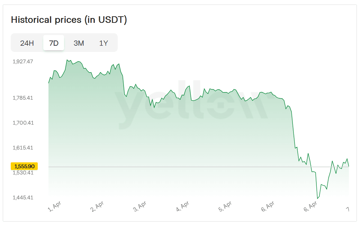Click the 1,785.41 y-axis price label
Viewport: 360px width, 225px height.
[x=23, y=98]
